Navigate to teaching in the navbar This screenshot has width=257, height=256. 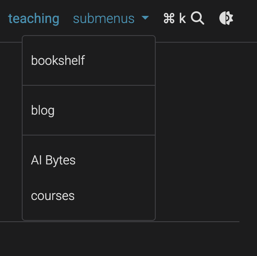pos(33,18)
